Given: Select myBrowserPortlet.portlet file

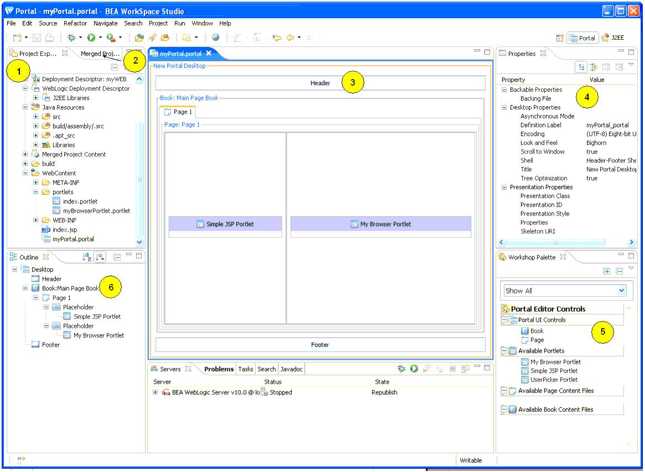Looking at the screenshot, I should click(x=91, y=211).
